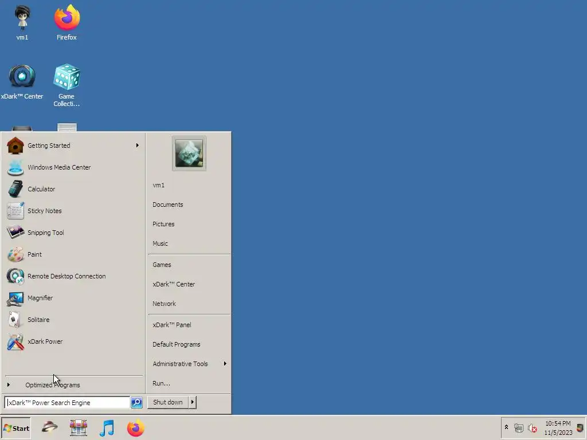Focus the xDark Power Search Engine field

click(x=68, y=403)
